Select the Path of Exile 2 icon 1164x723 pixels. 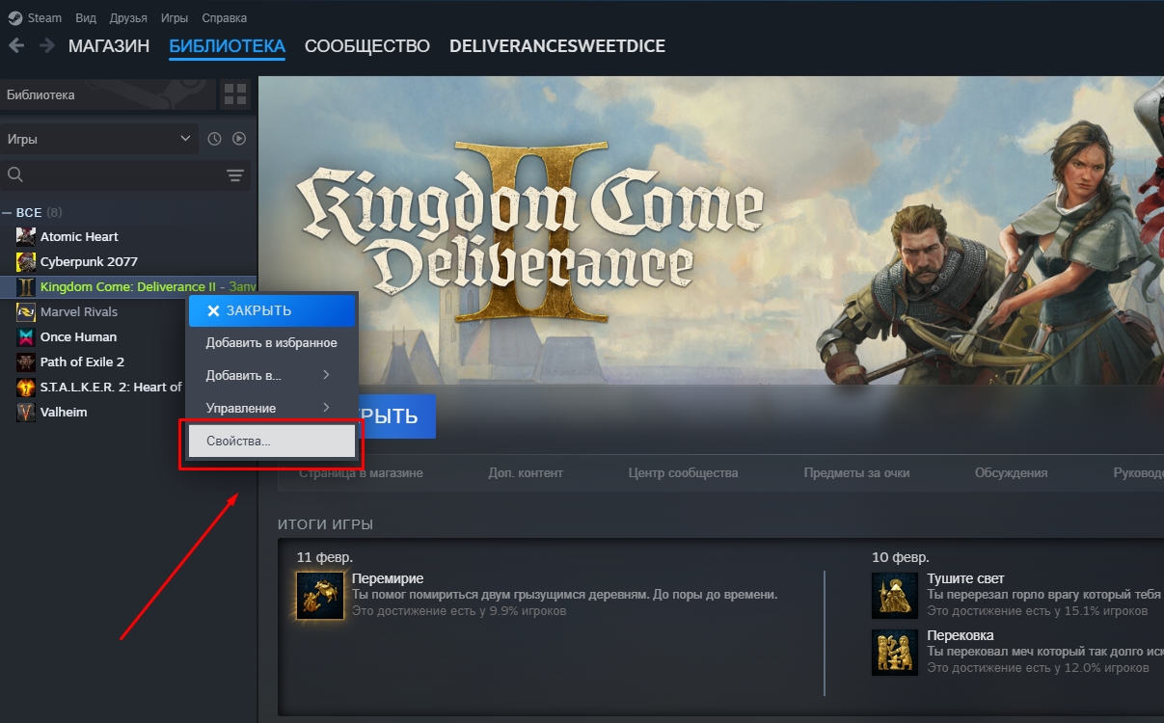point(26,361)
